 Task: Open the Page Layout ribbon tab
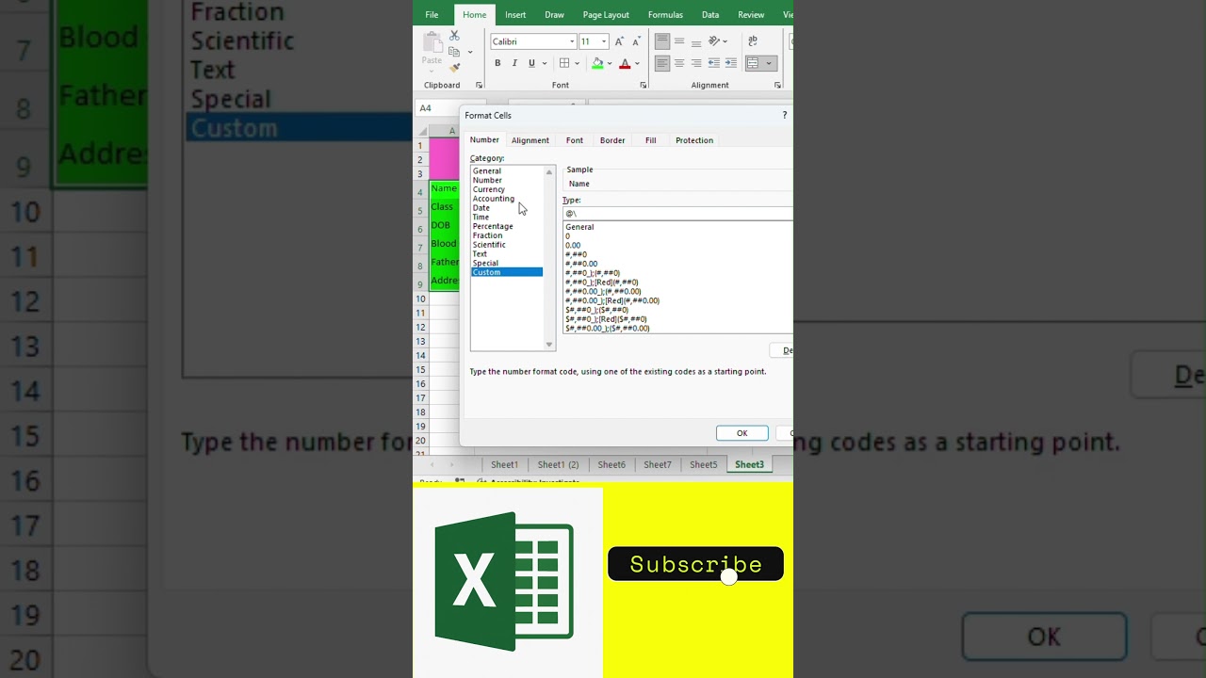606,15
